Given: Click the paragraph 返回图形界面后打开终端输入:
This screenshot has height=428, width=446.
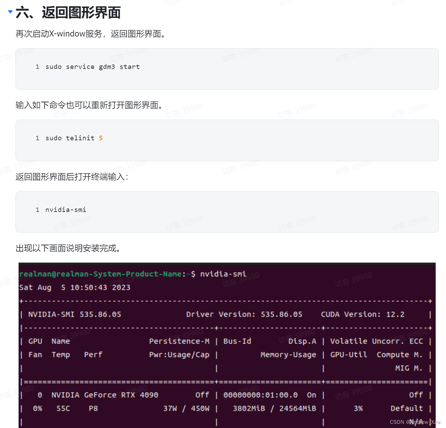Looking at the screenshot, I should tap(72, 177).
